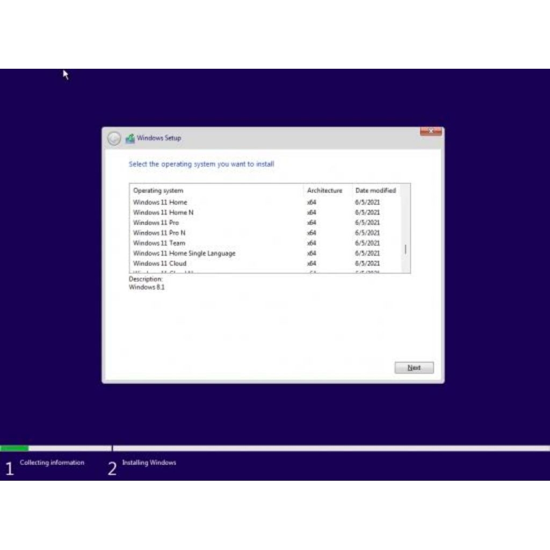This screenshot has height=550, width=550.
Task: Sort by the Date modified column header
Action: pos(375,191)
